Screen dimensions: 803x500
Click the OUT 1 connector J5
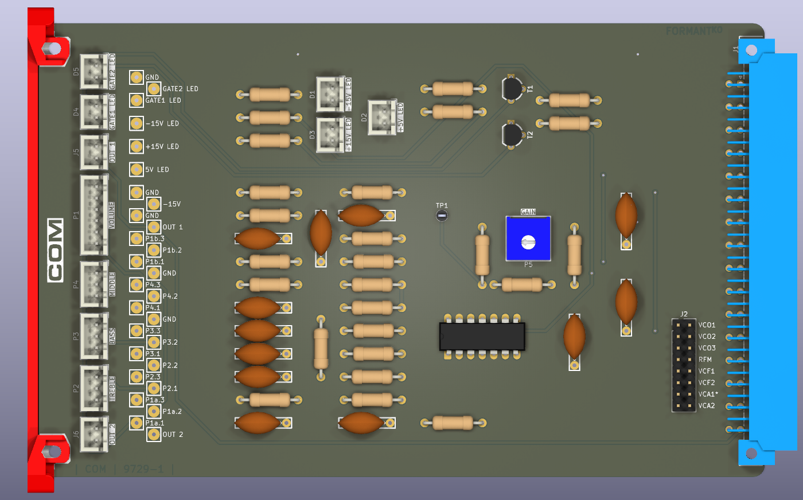click(x=94, y=152)
